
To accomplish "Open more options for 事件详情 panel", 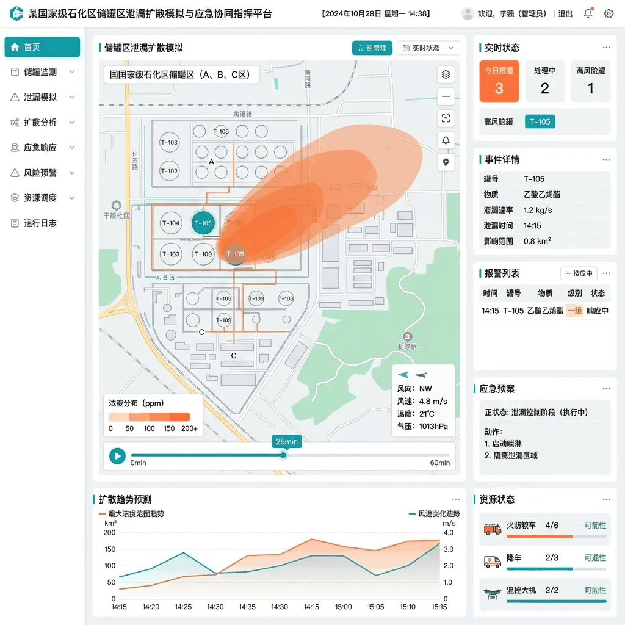I will click(606, 159).
